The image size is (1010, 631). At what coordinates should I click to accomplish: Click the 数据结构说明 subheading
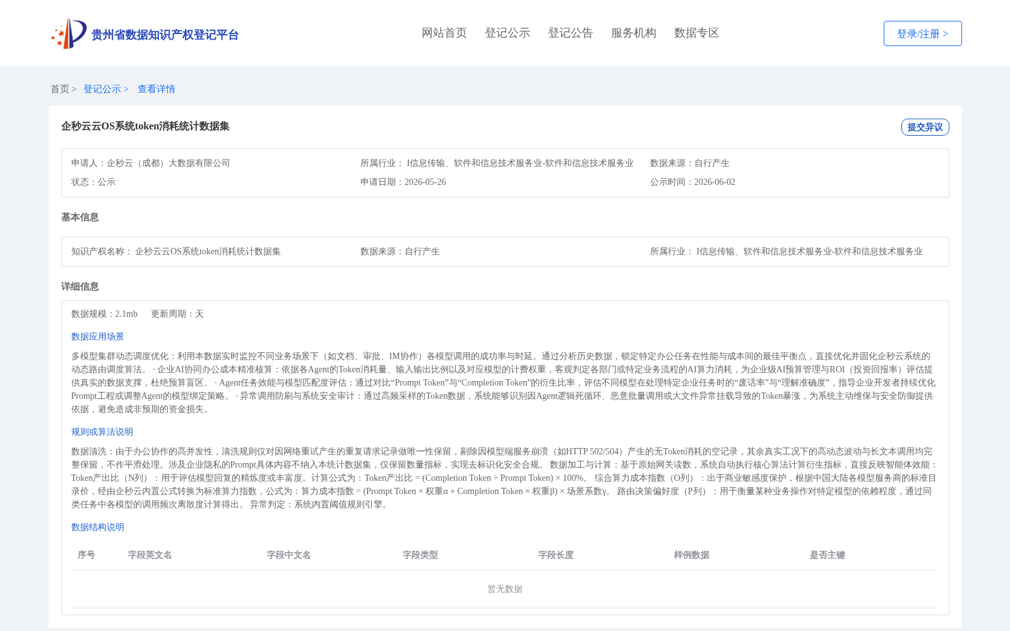click(x=98, y=527)
